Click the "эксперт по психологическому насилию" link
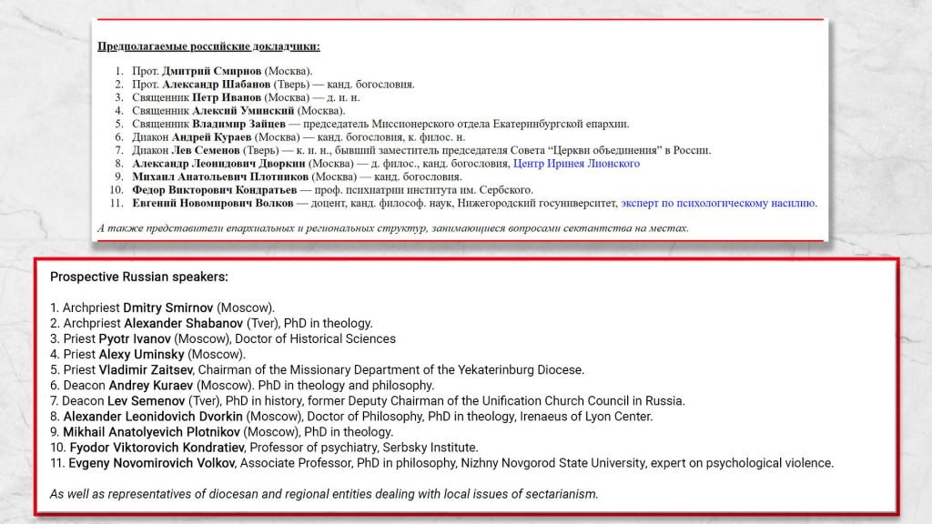Image resolution: width=932 pixels, height=524 pixels. point(718,204)
